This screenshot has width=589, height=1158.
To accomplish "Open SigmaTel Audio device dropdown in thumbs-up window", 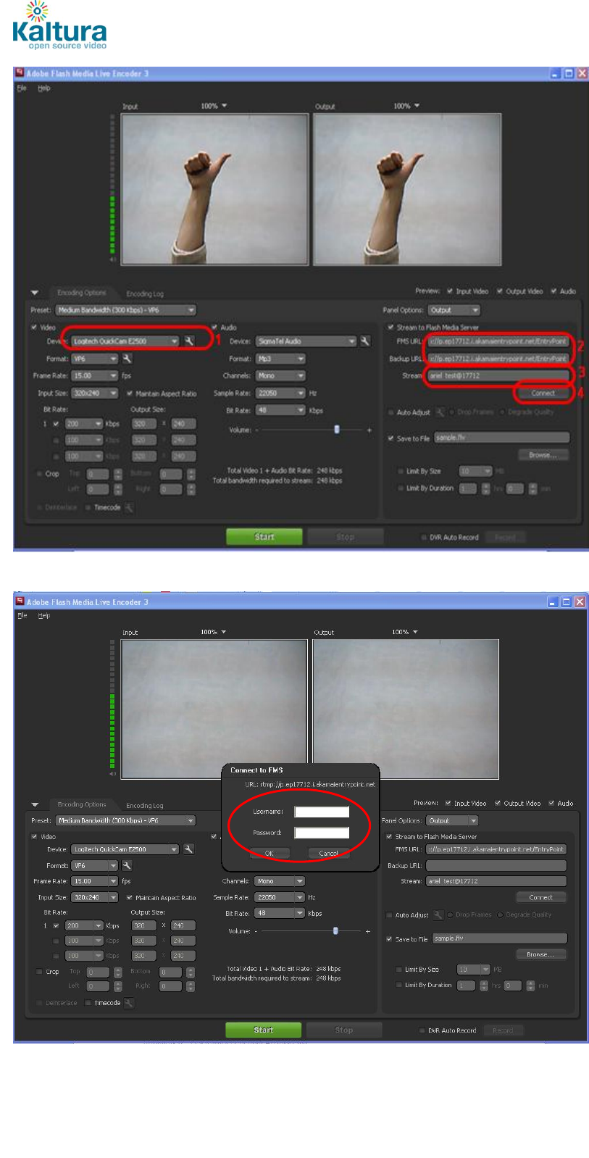I will [x=306, y=341].
